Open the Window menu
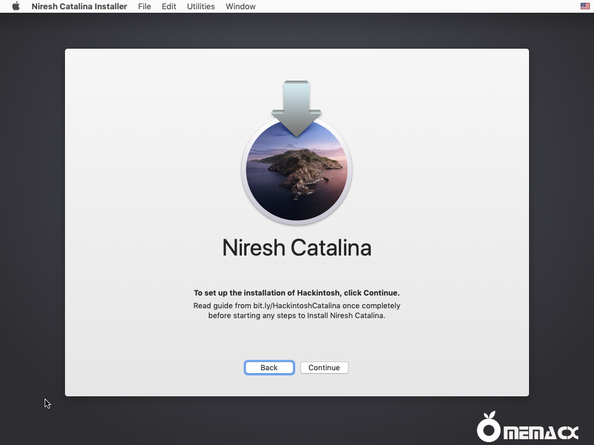Image resolution: width=594 pixels, height=445 pixels. 240,6
